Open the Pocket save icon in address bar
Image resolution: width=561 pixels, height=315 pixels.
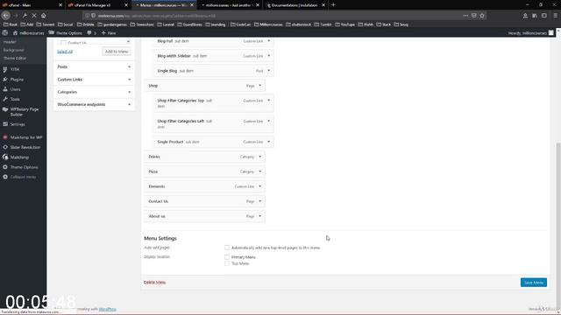tap(473, 16)
